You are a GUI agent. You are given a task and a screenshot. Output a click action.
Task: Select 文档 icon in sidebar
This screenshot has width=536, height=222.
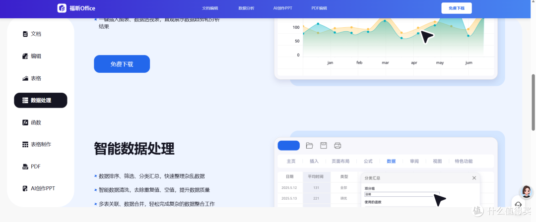click(25, 34)
